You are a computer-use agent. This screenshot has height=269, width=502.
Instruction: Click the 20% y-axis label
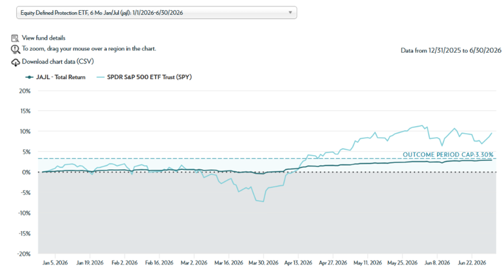coord(24,91)
